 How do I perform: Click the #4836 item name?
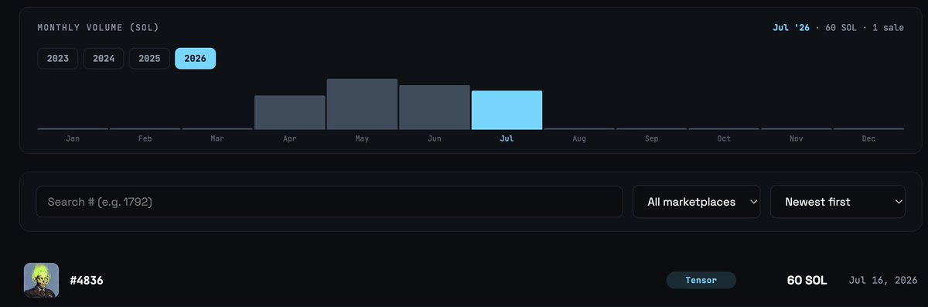click(x=87, y=280)
